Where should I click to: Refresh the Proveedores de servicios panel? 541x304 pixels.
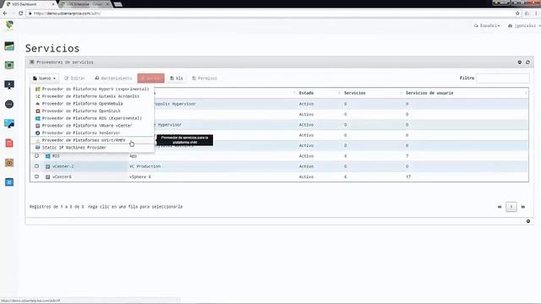[527, 62]
